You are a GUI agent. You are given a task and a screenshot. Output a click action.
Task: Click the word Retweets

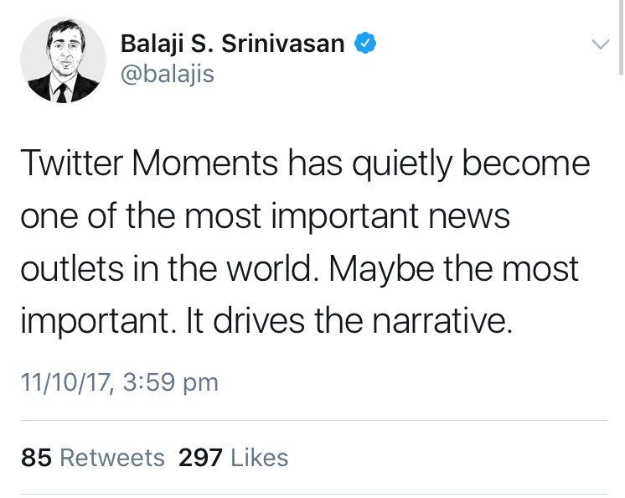[x=113, y=458]
